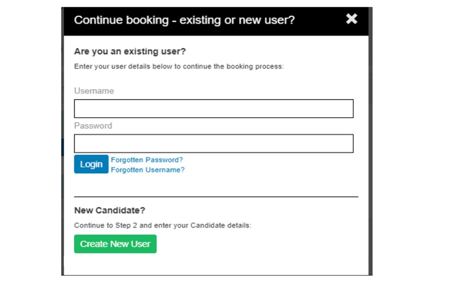453x283 pixels.
Task: Click the 'Continue to Step 2' instruction text
Action: [162, 226]
